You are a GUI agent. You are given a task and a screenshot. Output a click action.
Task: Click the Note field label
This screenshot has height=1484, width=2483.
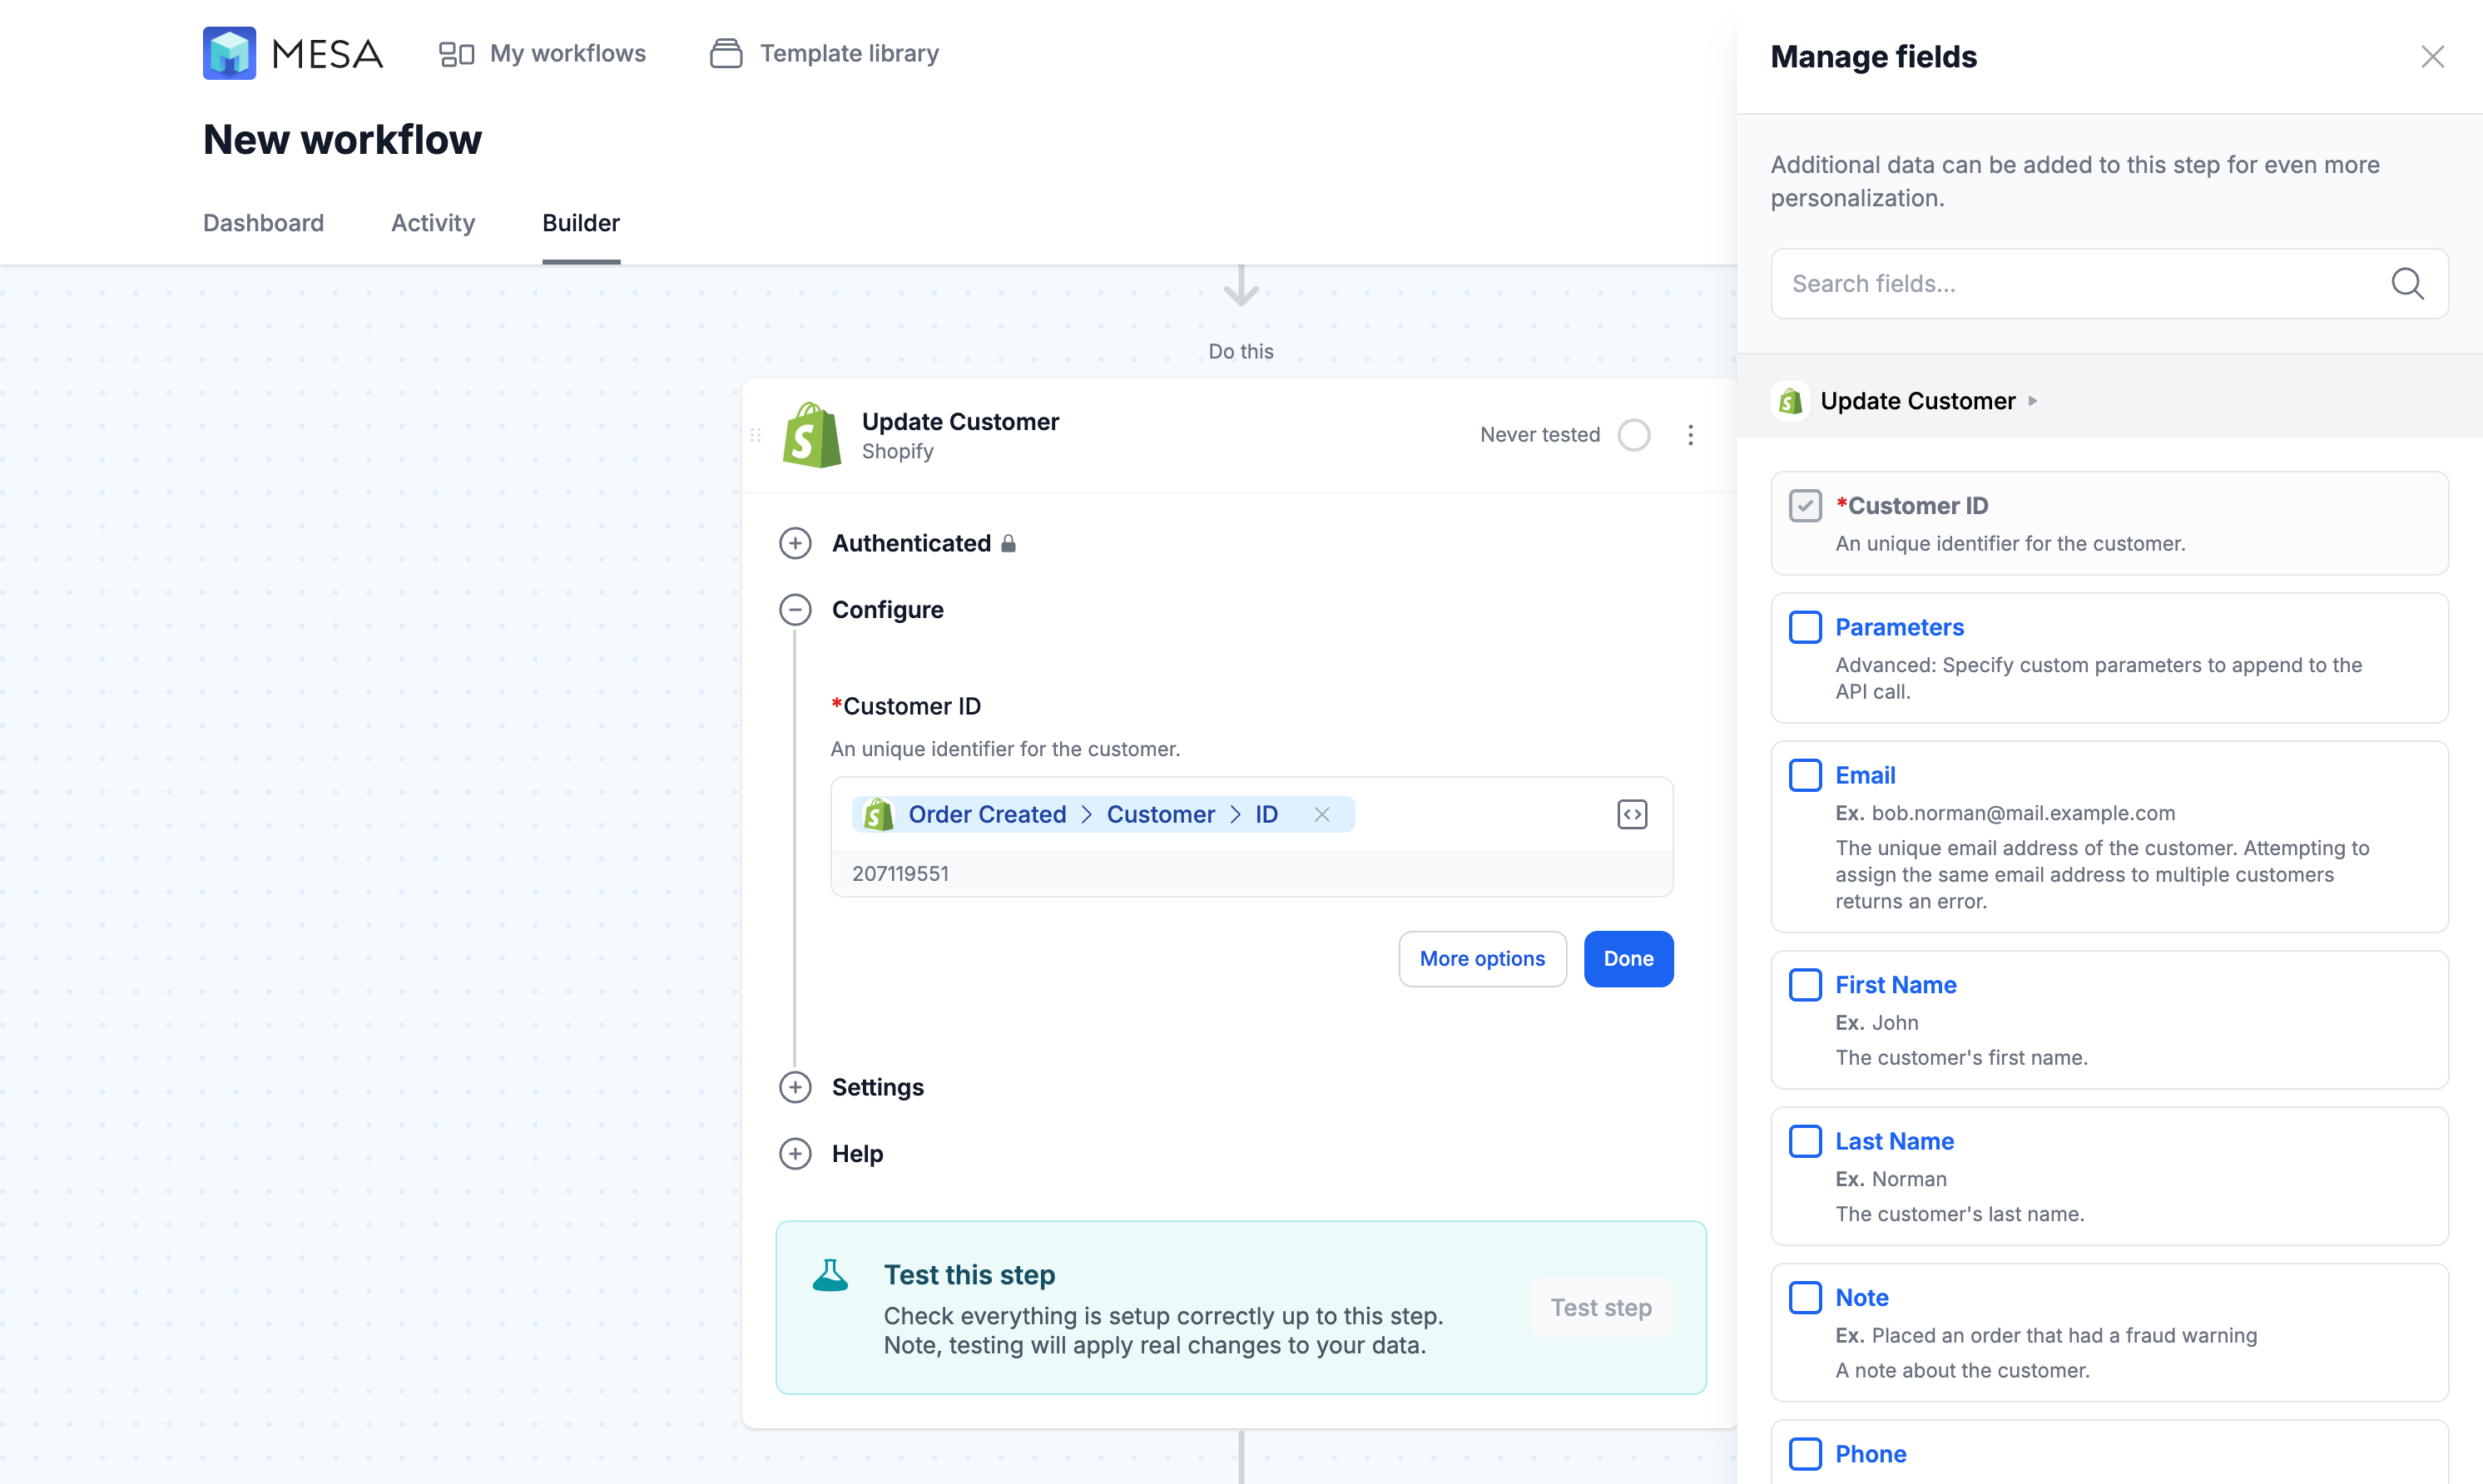(1861, 1298)
